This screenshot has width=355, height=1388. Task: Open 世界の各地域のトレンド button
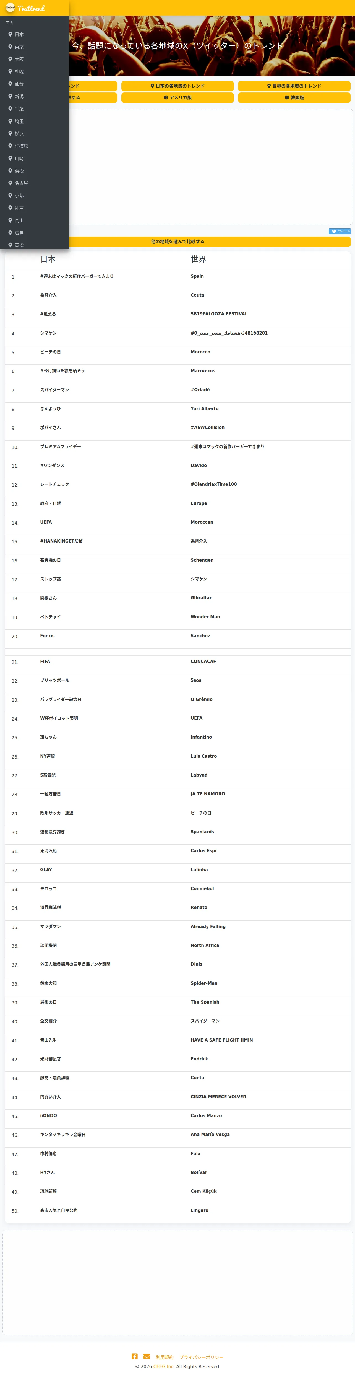point(294,86)
